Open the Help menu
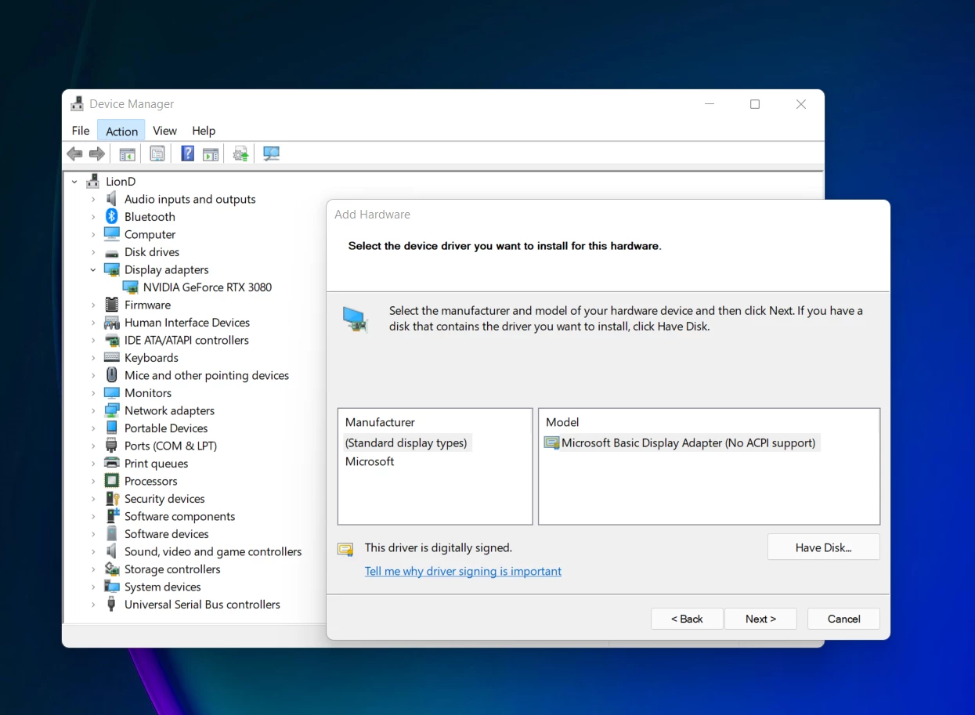The image size is (975, 715). point(204,131)
